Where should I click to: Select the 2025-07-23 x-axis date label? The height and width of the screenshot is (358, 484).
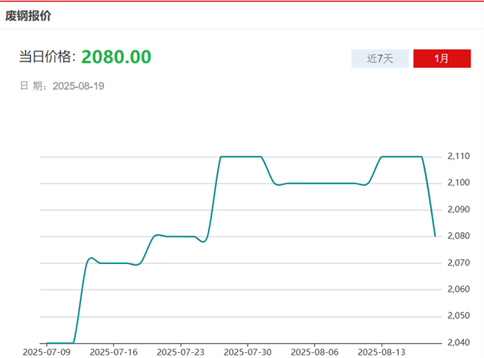180,352
